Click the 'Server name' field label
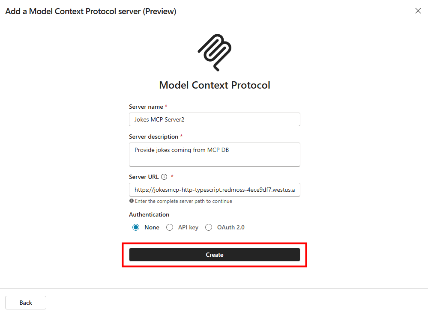The height and width of the screenshot is (312, 428). (146, 107)
